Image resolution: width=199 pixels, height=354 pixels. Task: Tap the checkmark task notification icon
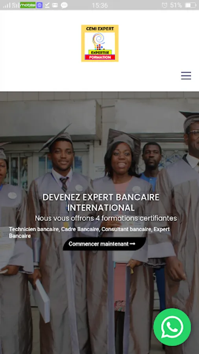[x=47, y=5]
